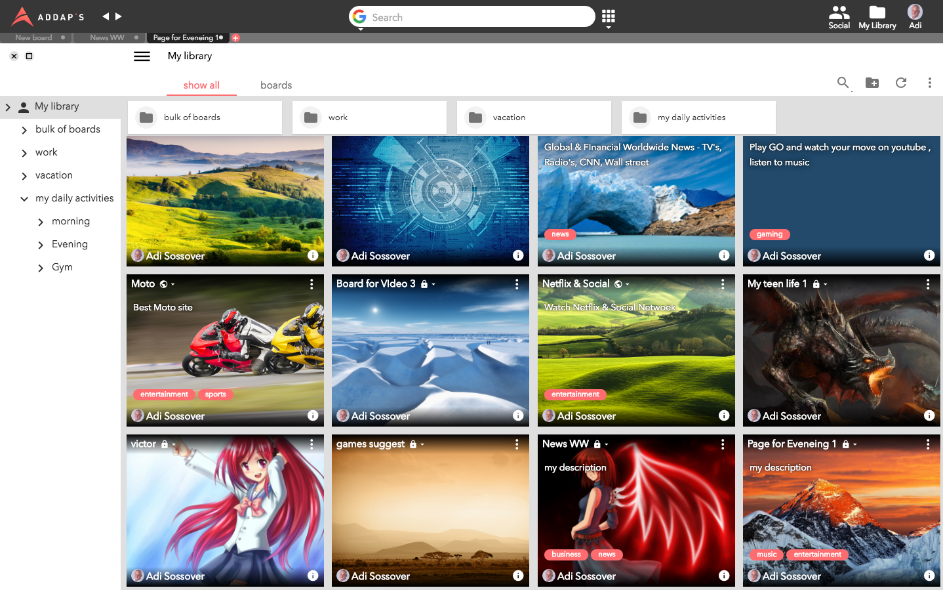
Task: Collapse the 'my daily activities' tree item
Action: click(24, 198)
